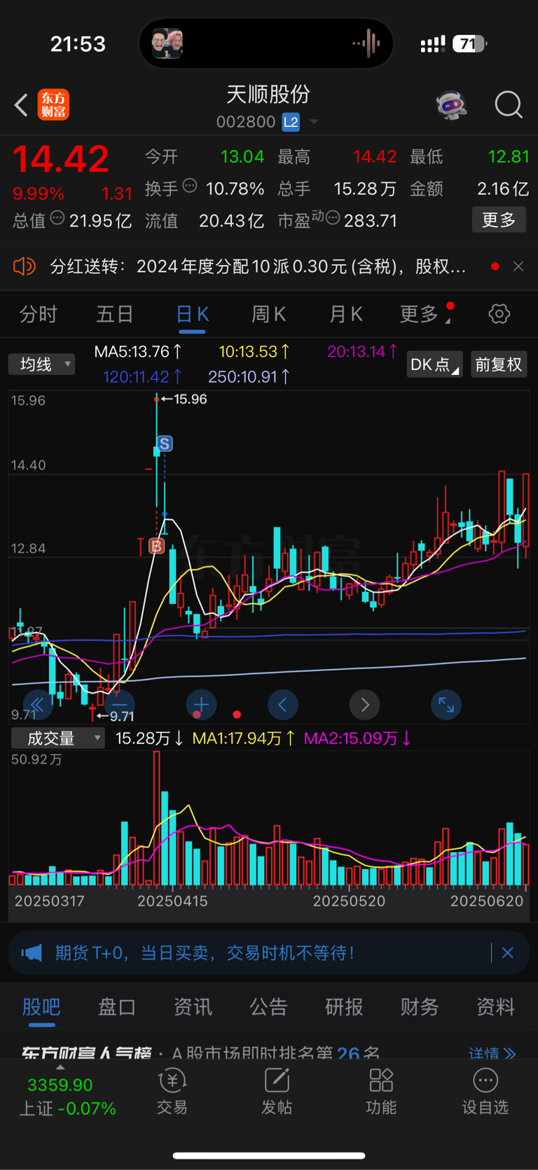538x1170 pixels.
Task: Open search with the magnifier icon
Action: (509, 105)
